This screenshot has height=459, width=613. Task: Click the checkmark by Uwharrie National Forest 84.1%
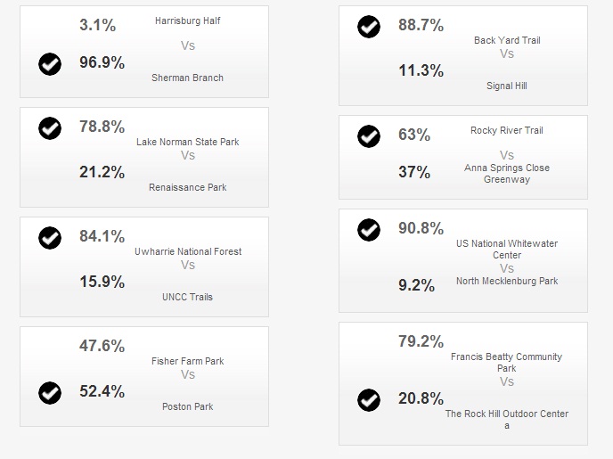[x=50, y=238]
